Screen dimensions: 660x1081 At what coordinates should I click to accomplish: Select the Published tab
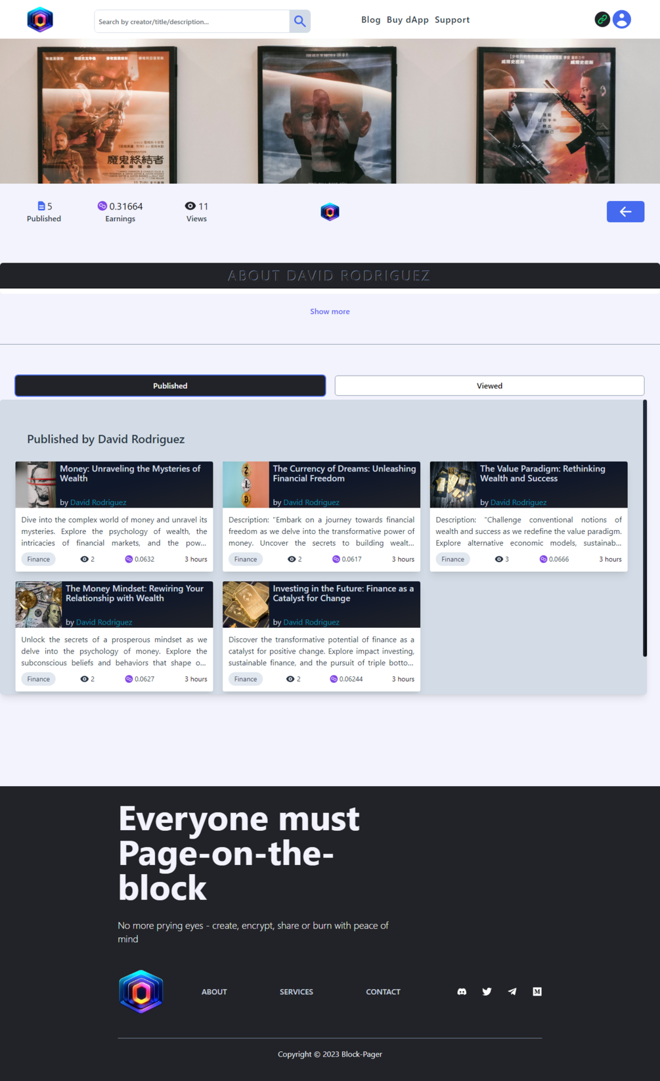click(x=170, y=386)
